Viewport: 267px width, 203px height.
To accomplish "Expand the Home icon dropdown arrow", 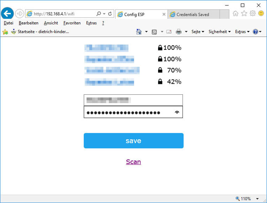I will click(x=146, y=32).
